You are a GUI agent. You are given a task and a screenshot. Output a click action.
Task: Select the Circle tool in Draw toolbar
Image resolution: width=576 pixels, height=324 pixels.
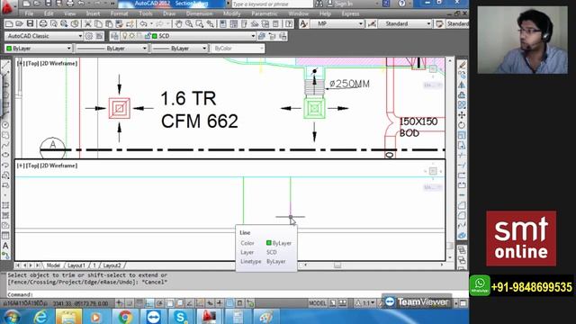pyautogui.click(x=5, y=125)
